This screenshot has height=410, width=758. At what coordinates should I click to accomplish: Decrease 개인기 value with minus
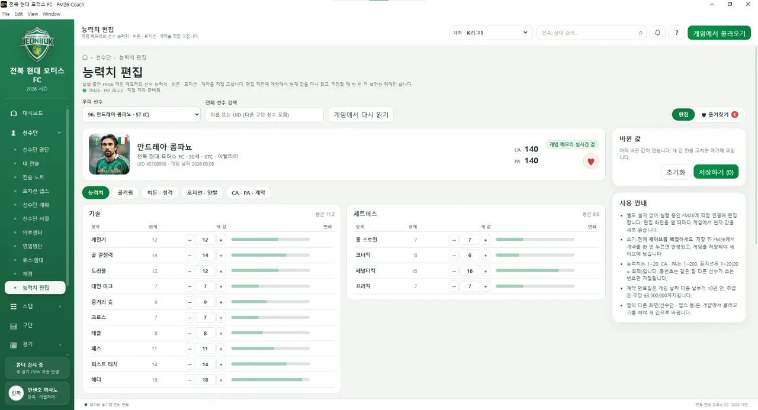click(189, 240)
